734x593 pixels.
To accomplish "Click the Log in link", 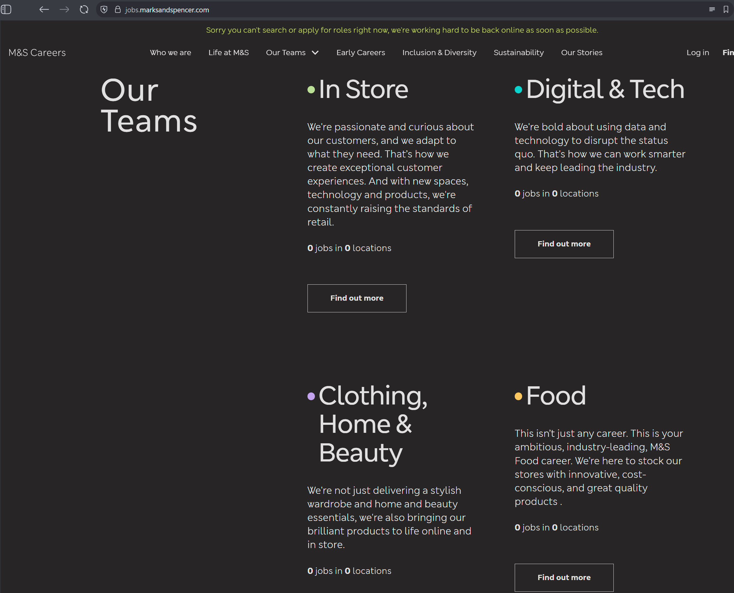I will tap(697, 53).
